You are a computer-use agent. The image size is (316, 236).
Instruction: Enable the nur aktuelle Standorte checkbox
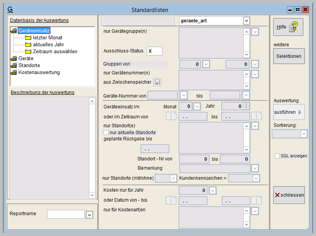click(x=106, y=132)
